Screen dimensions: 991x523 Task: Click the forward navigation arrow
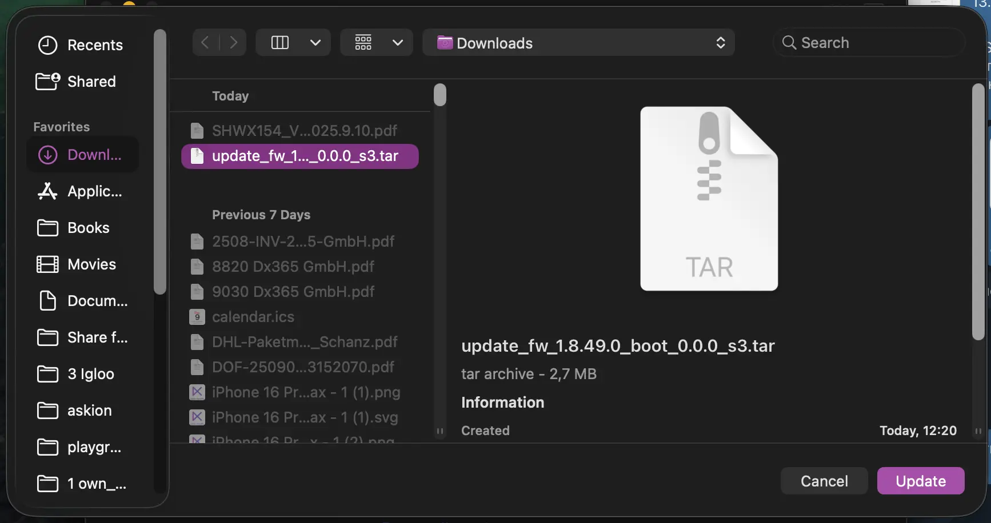pyautogui.click(x=233, y=43)
